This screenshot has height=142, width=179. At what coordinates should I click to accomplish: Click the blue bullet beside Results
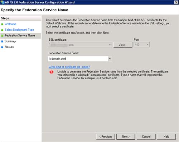pyautogui.click(x=2, y=47)
